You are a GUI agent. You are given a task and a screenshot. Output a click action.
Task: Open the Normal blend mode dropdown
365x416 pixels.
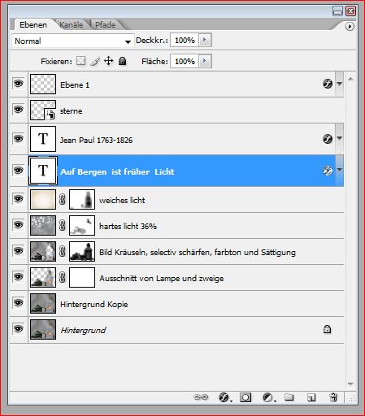(73, 41)
